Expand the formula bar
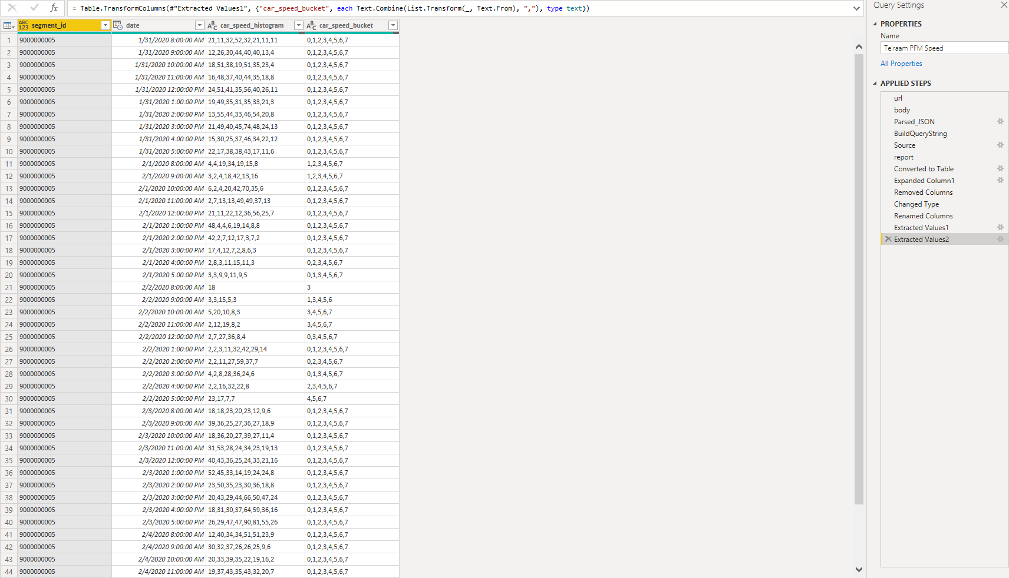The height and width of the screenshot is (578, 1009). [856, 8]
